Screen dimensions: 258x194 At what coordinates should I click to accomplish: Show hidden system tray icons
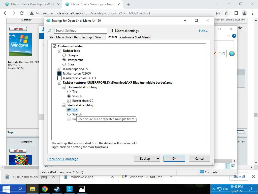[213, 189]
